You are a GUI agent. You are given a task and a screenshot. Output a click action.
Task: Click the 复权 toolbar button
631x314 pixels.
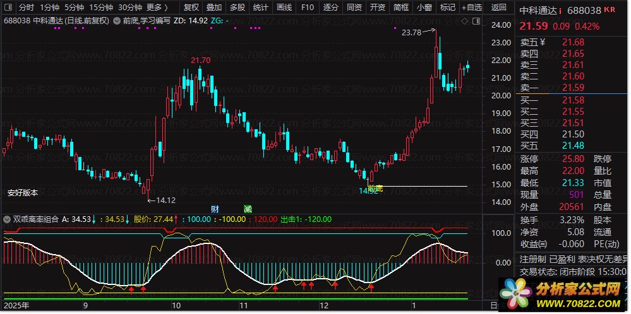[191, 8]
